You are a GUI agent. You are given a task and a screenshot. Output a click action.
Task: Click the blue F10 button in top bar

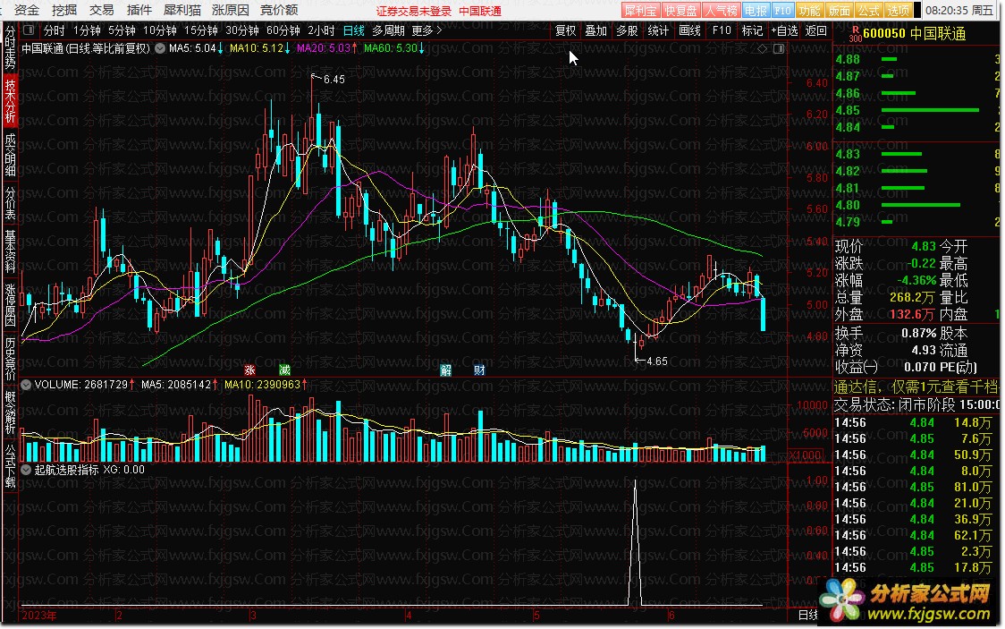(x=782, y=10)
